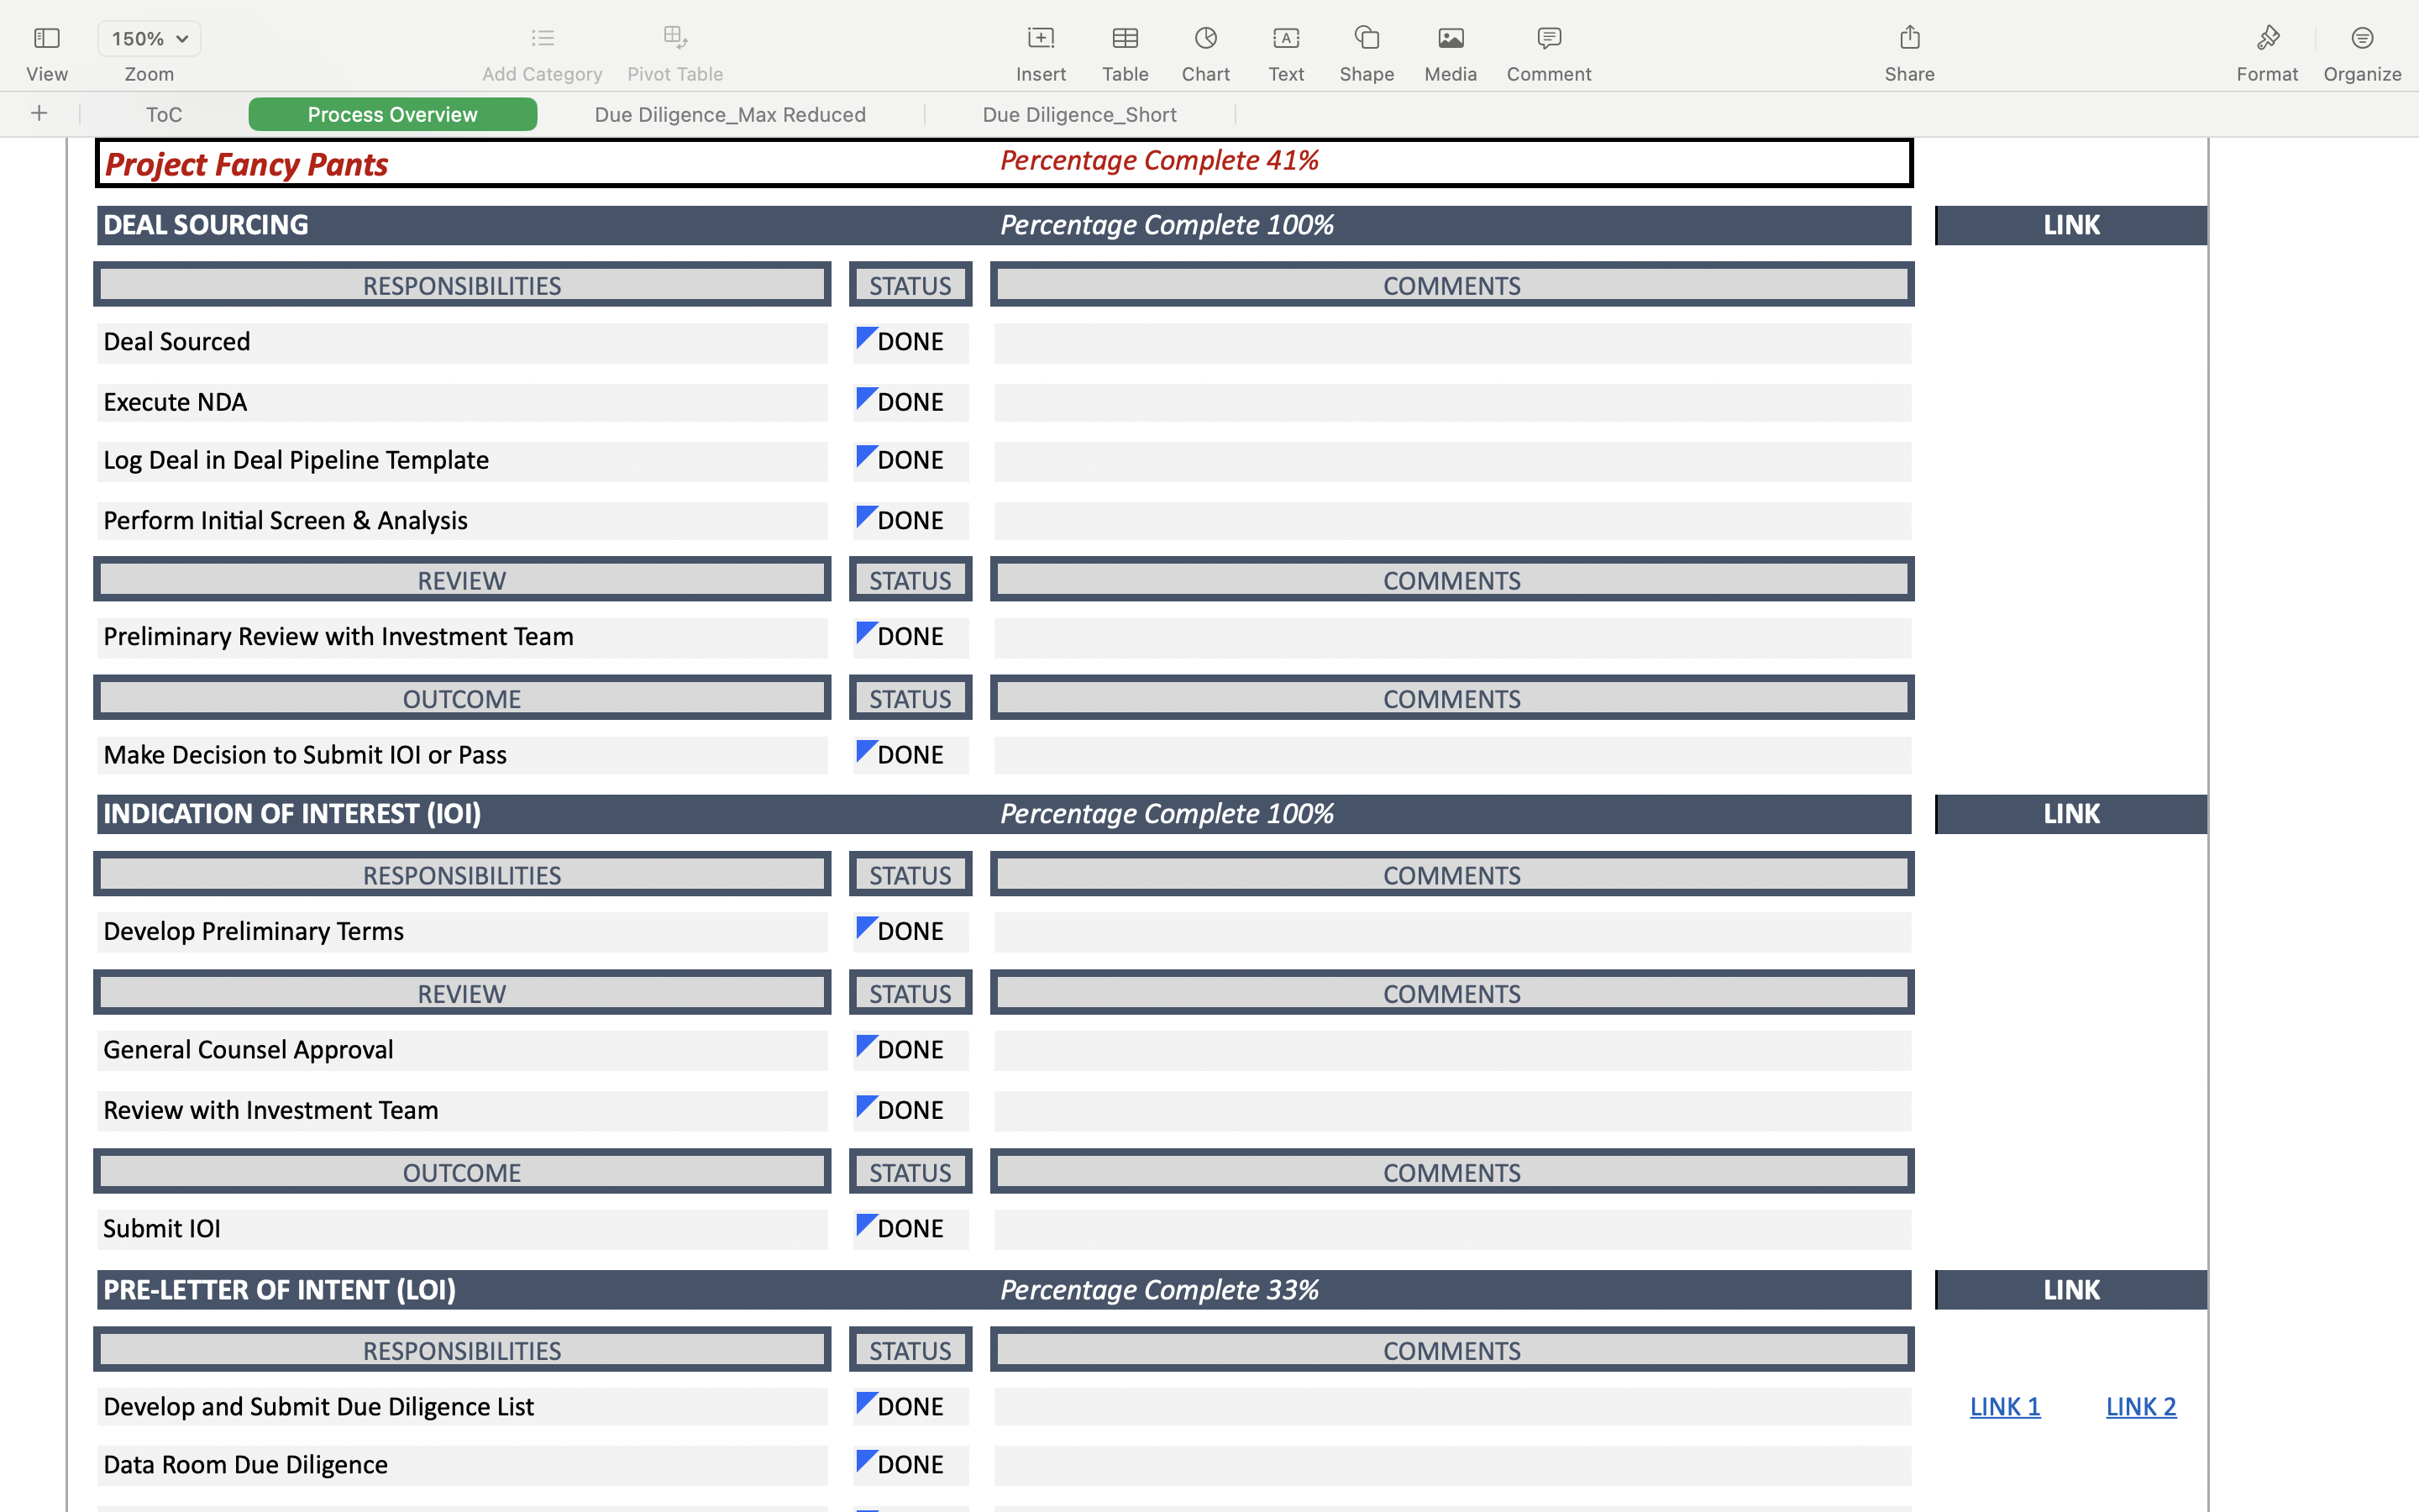Open the 150% zoom dropdown
Viewport: 2419px width, 1512px height.
point(148,38)
